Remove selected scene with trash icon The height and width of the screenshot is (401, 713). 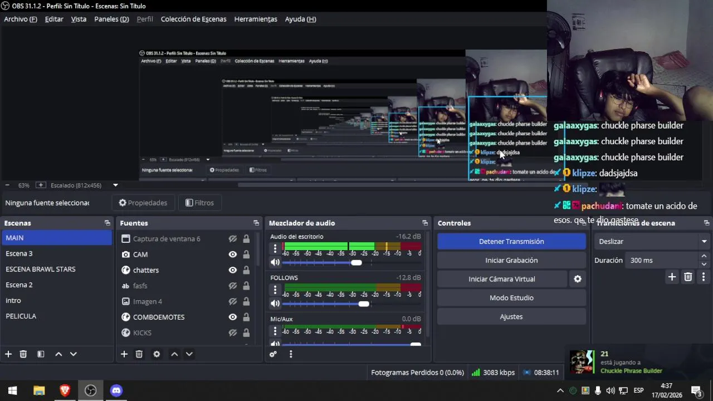tap(23, 354)
